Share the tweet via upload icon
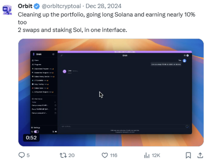This screenshot has width=209, height=162. pos(200,155)
